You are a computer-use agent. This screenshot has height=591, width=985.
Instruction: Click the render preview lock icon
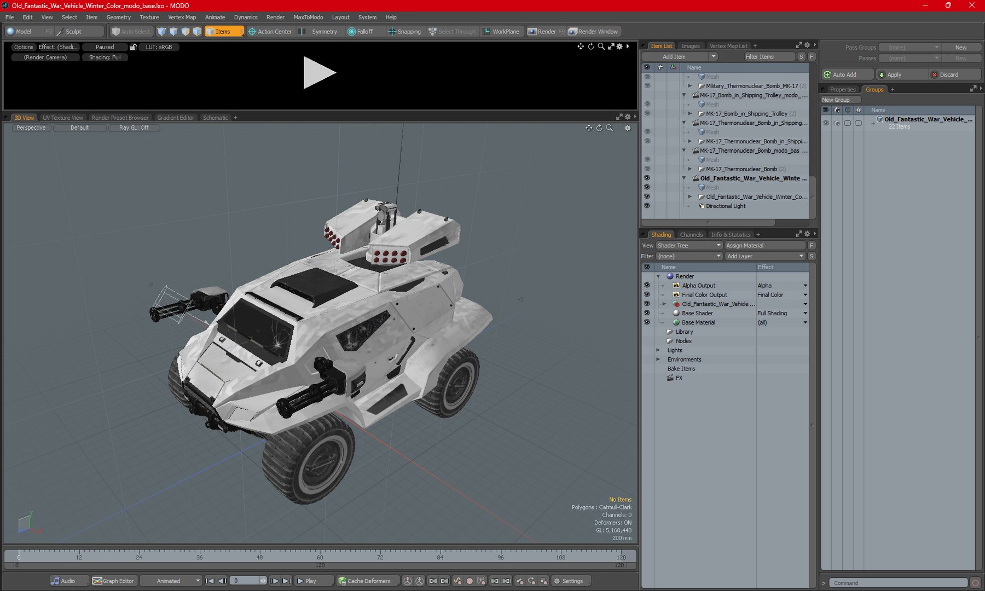(133, 47)
